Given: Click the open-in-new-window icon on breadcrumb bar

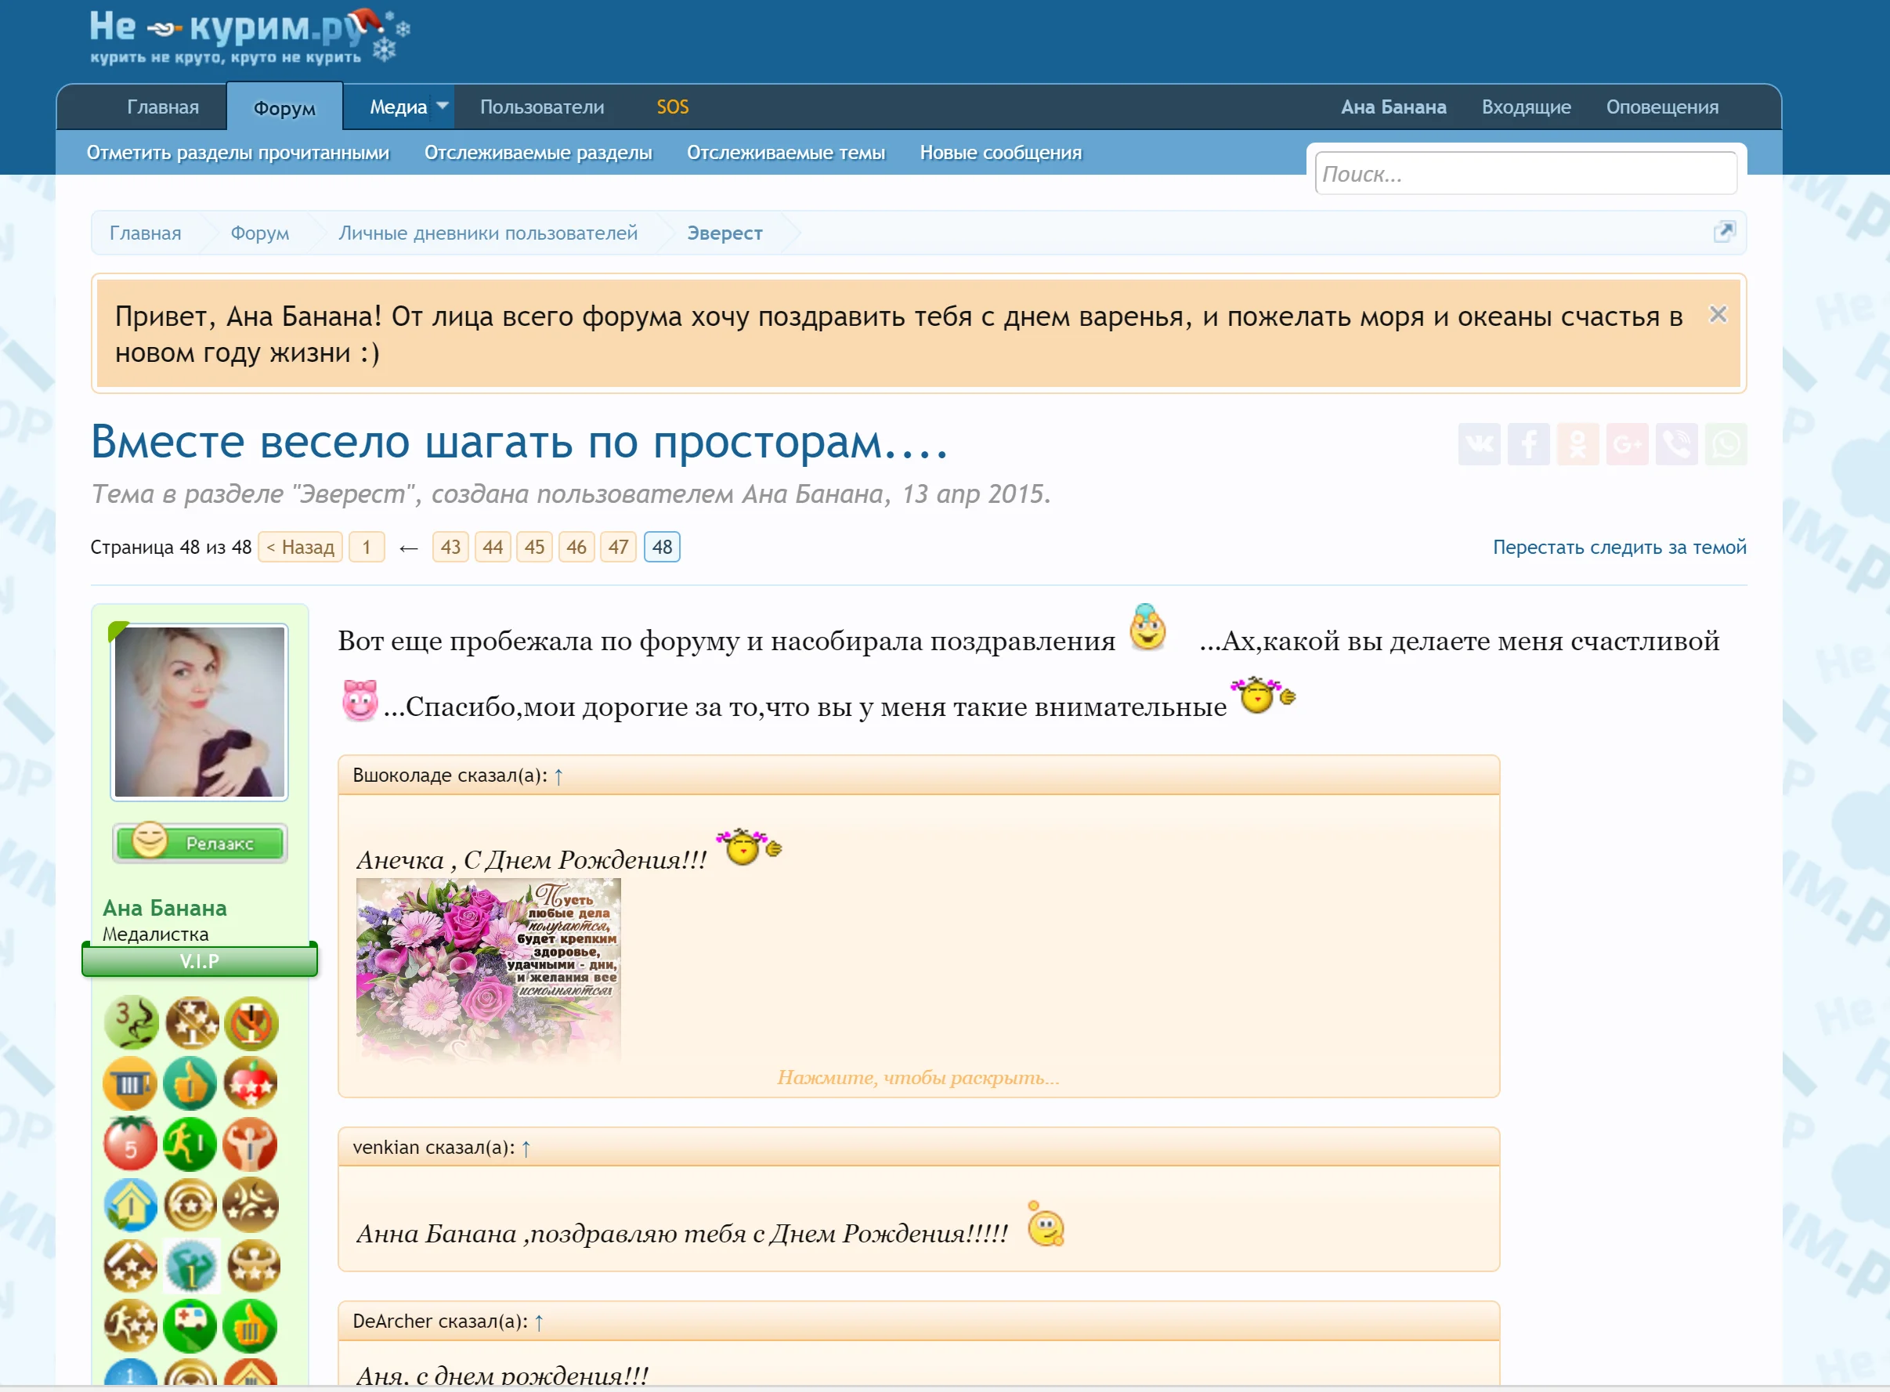Looking at the screenshot, I should [1724, 232].
